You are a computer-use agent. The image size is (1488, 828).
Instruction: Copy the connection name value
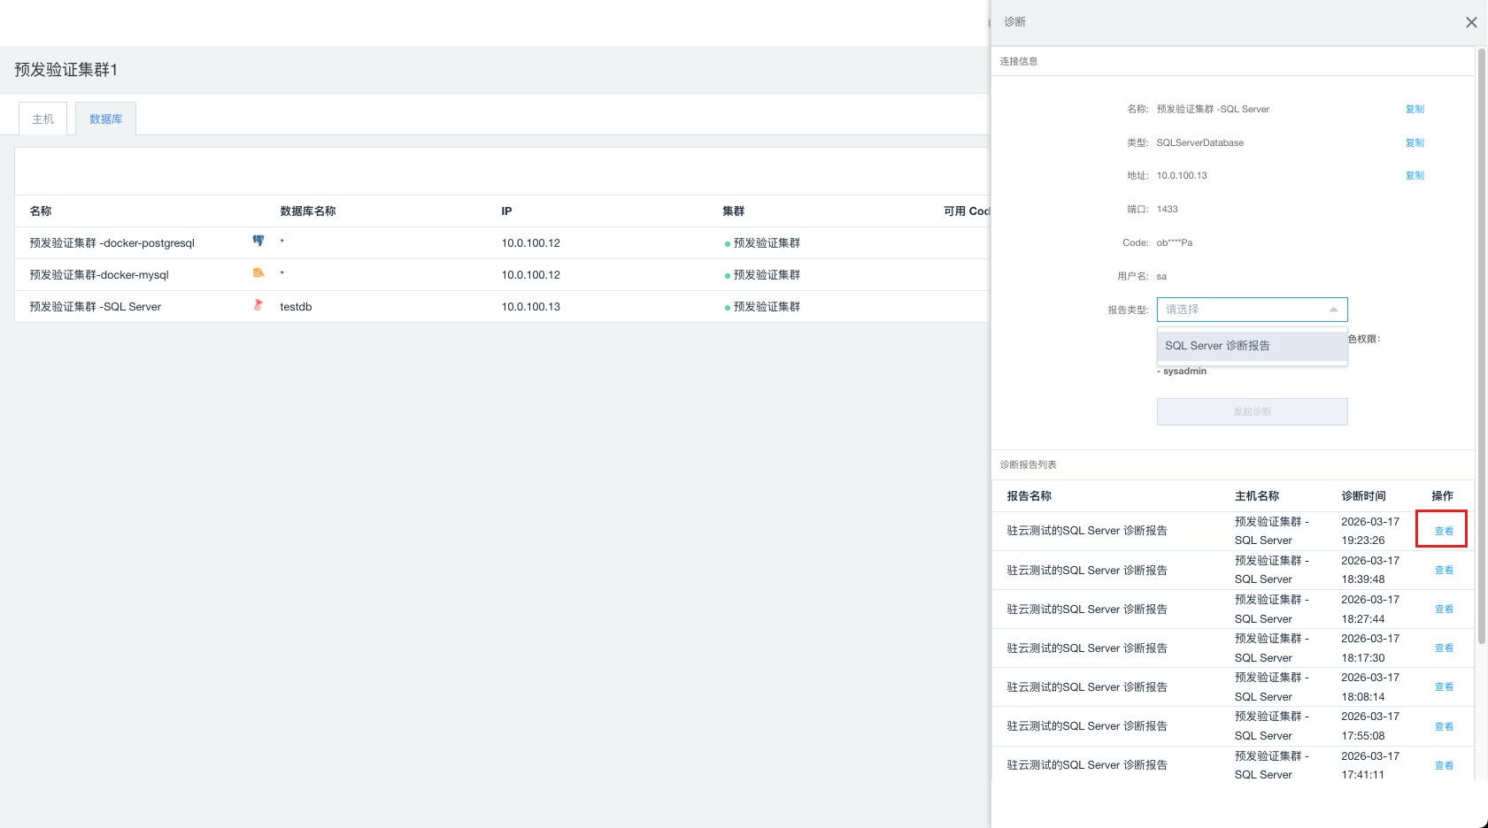(1415, 110)
